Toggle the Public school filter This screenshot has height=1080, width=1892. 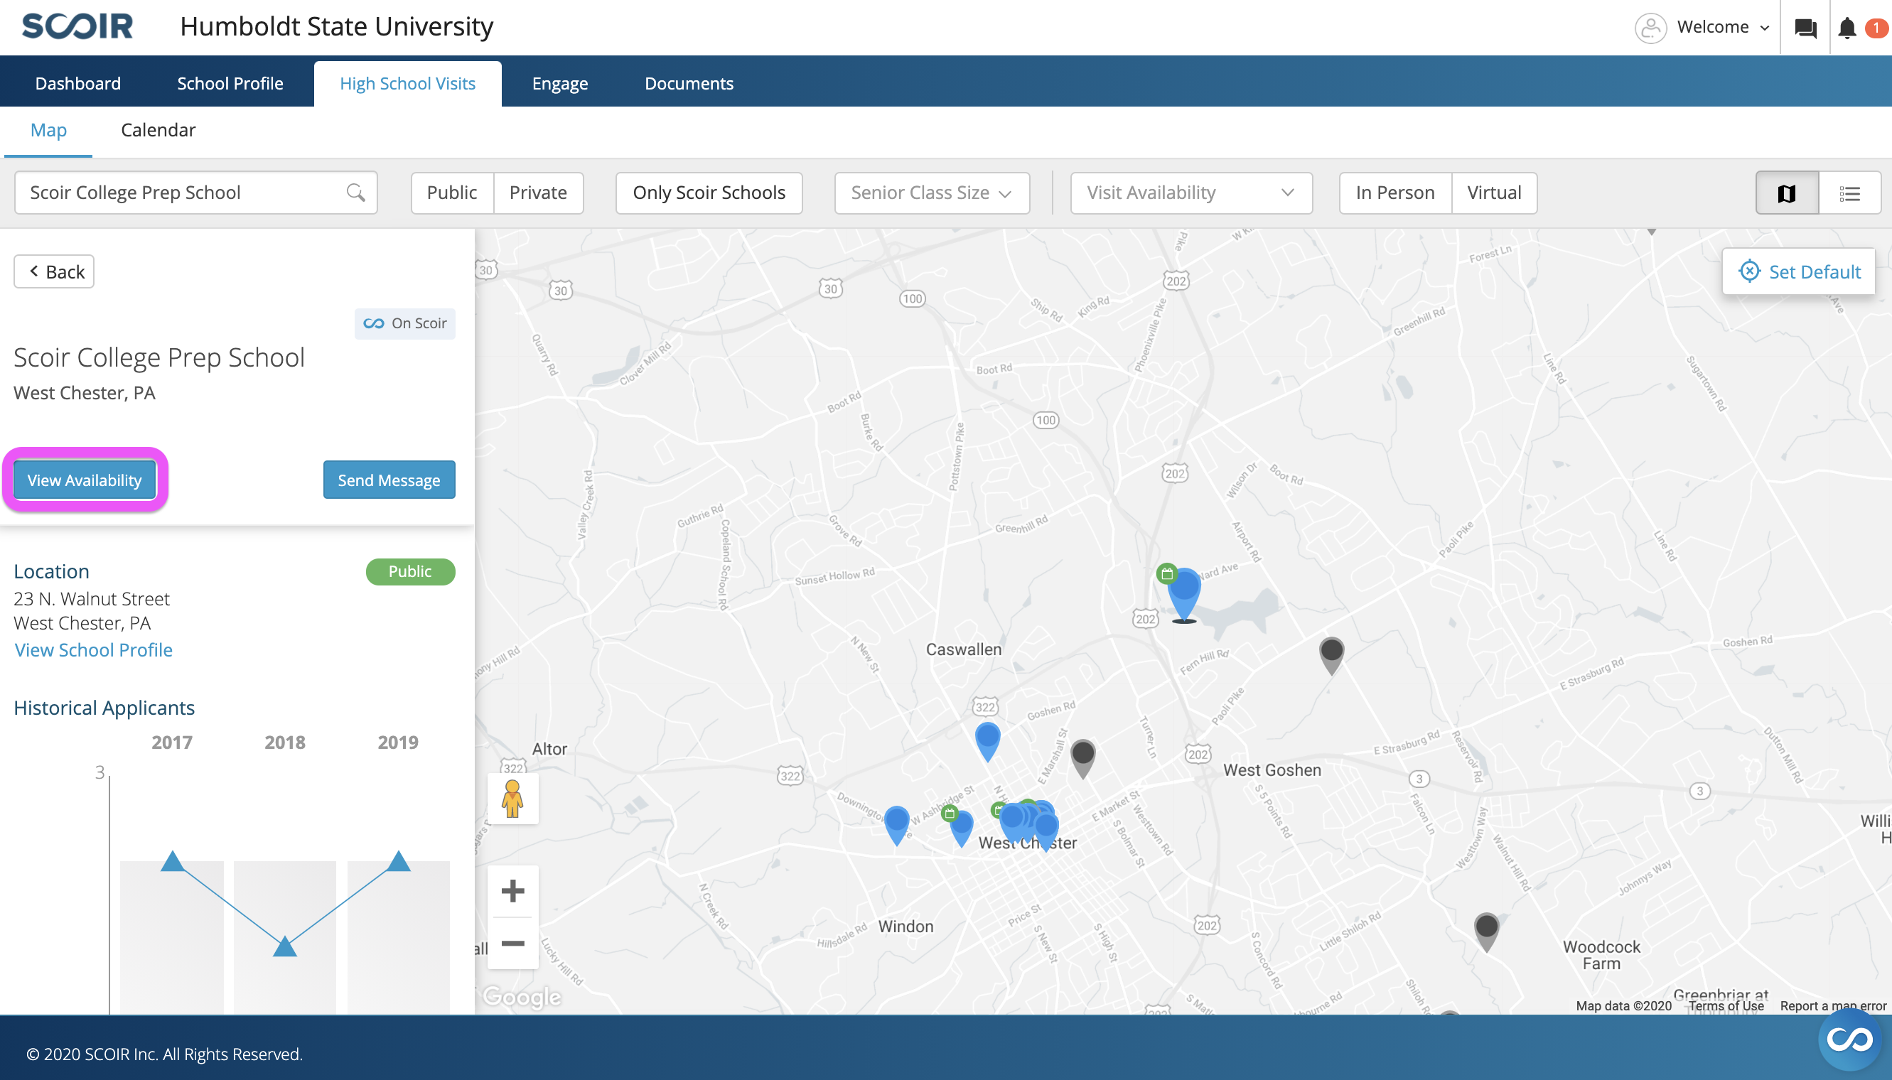coord(452,193)
